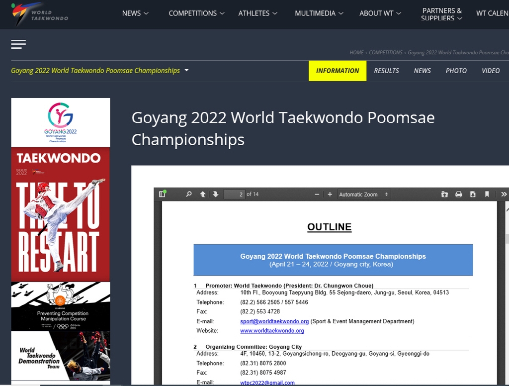
Task: Zoom out of the PDF document
Action: pyautogui.click(x=317, y=194)
